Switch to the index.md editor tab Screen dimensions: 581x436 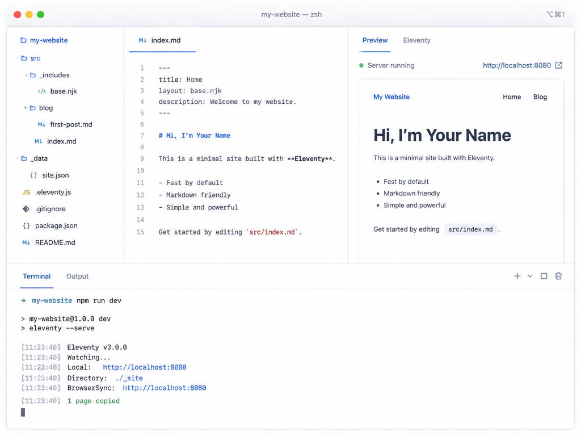point(162,40)
